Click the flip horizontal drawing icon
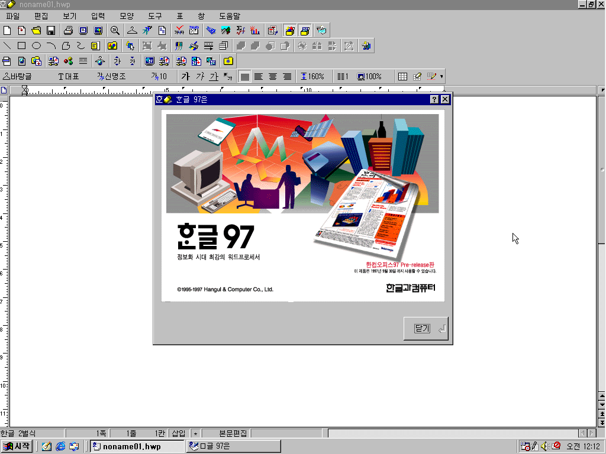The width and height of the screenshot is (606, 454). click(x=317, y=46)
